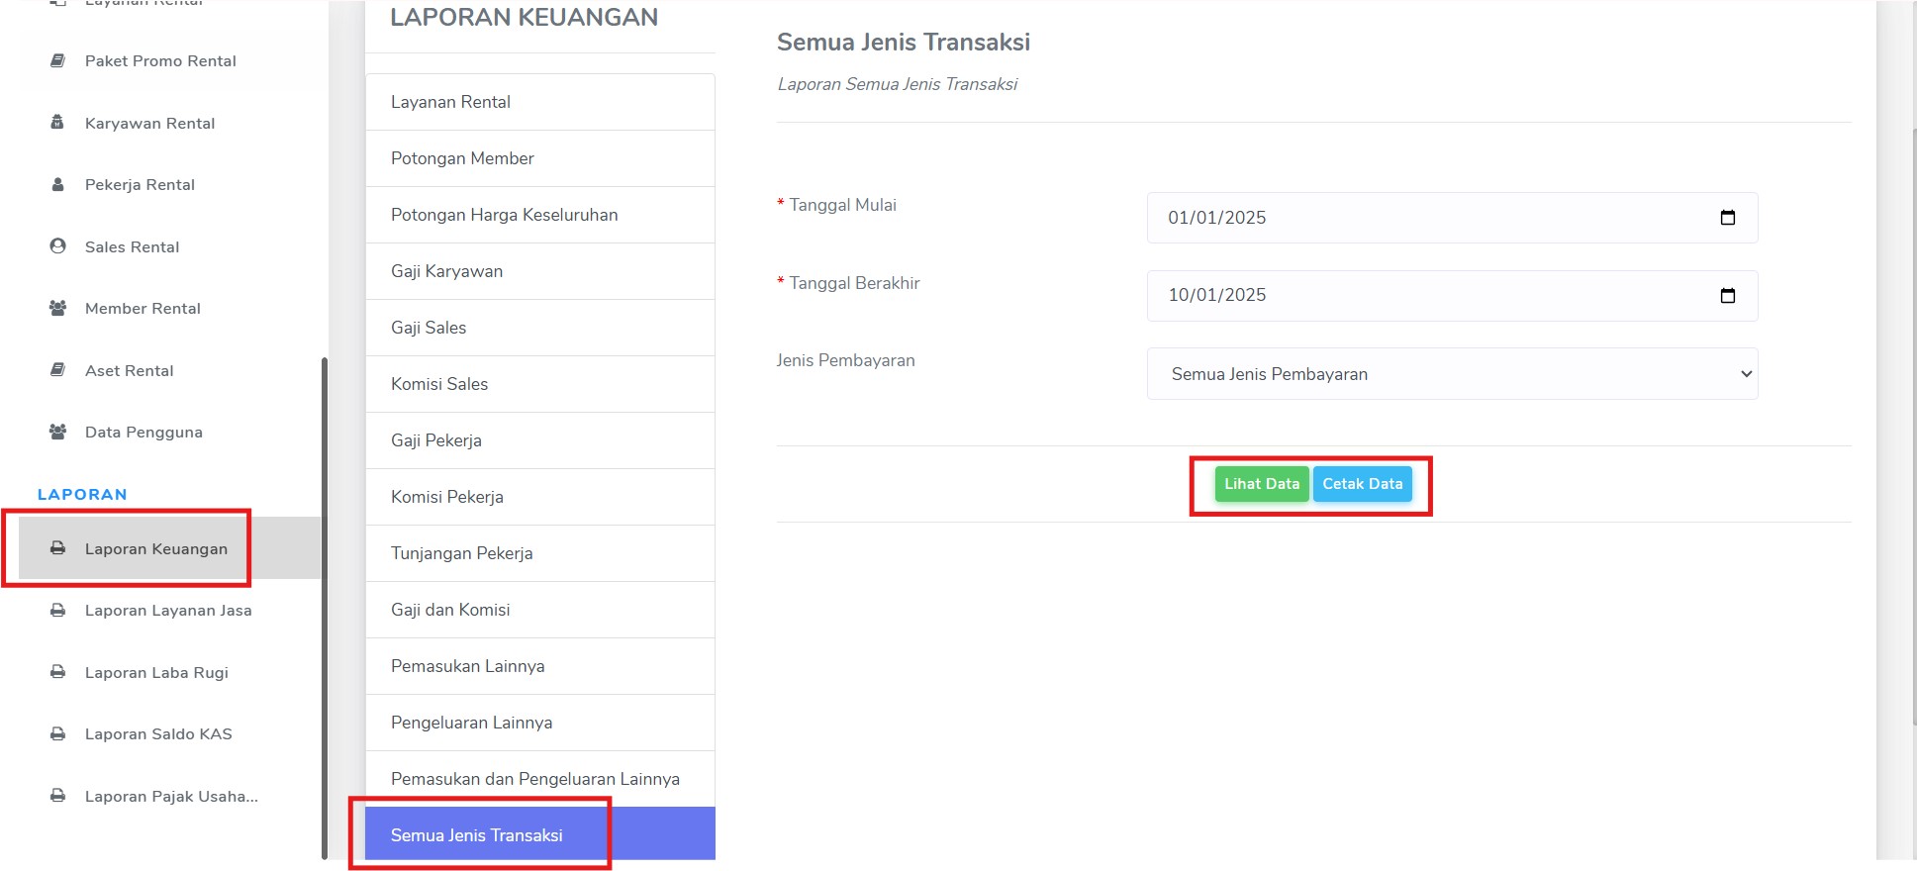Click the printer icon beside Laporan Saldo KAS
1917x871 pixels.
[58, 733]
